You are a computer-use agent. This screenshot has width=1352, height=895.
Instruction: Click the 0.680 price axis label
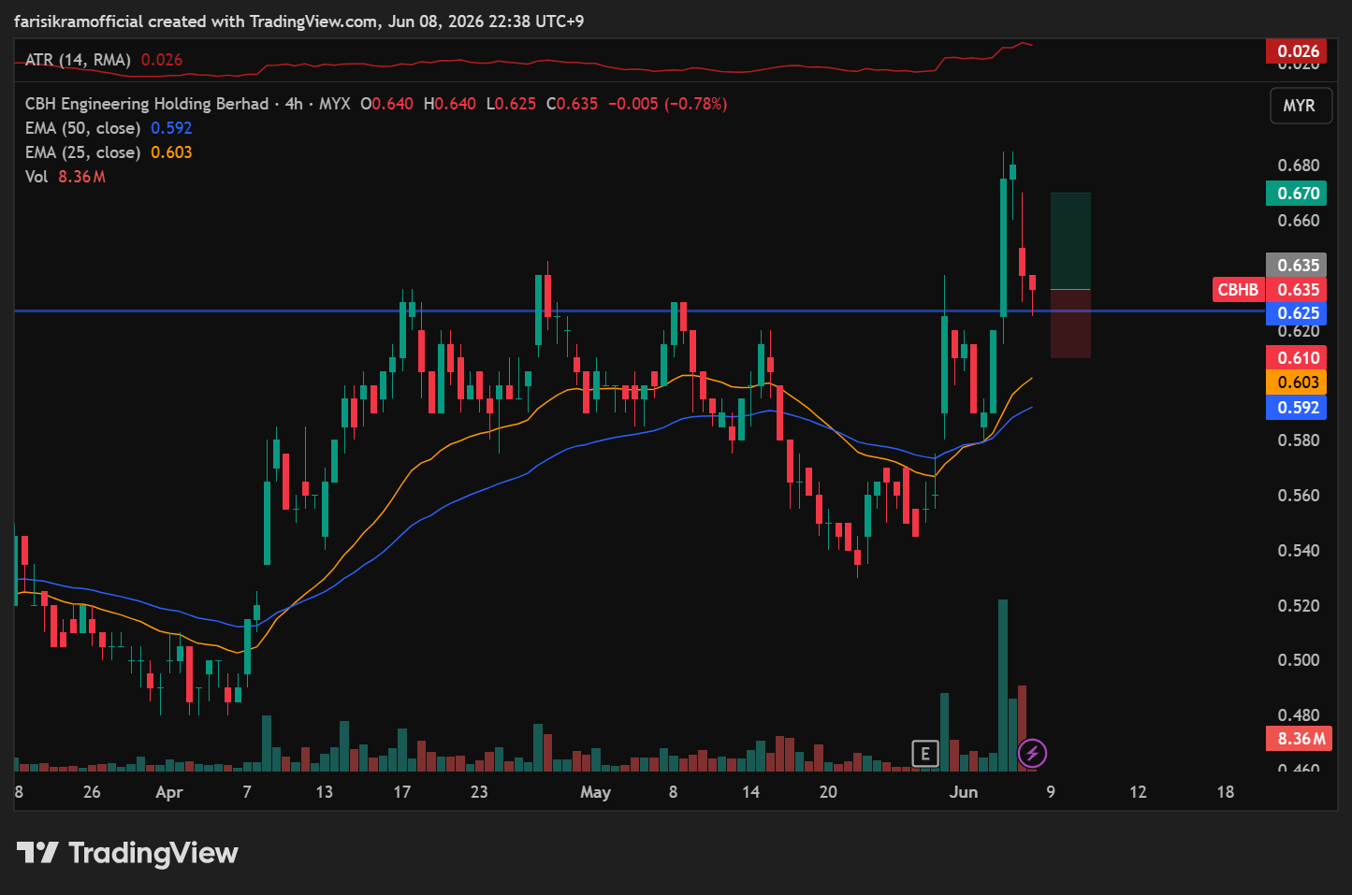click(x=1299, y=166)
